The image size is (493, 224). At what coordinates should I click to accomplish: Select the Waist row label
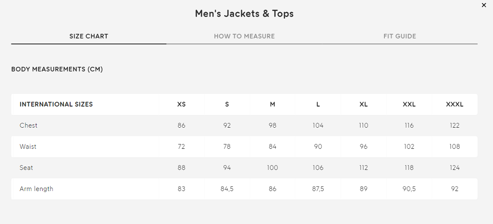[x=28, y=147]
